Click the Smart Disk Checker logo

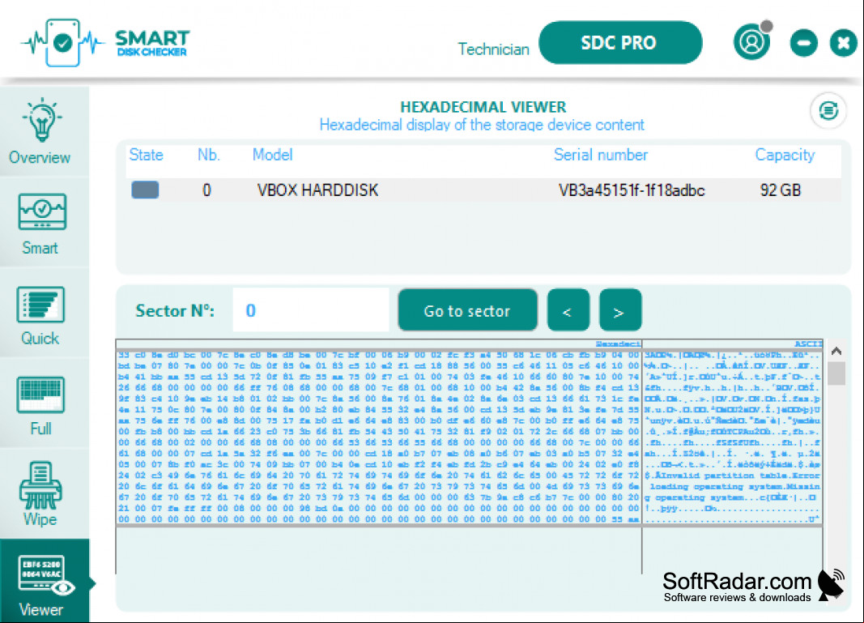point(106,43)
